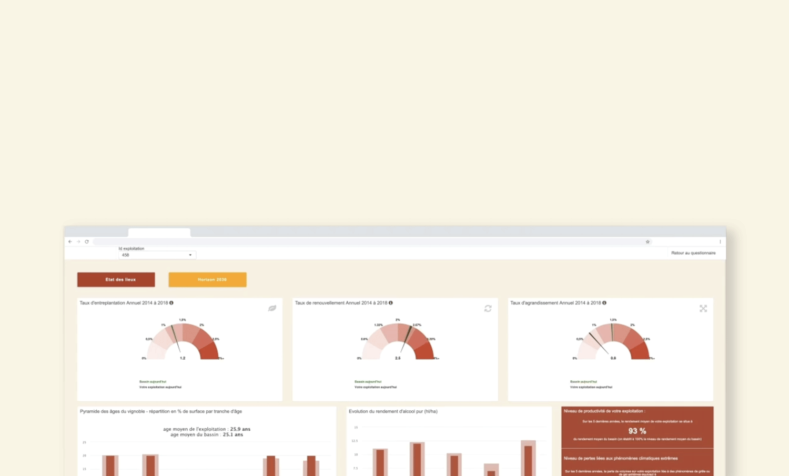Screen dimensions: 789x476
Task: Open the browser three-dot menu
Action: click(720, 242)
